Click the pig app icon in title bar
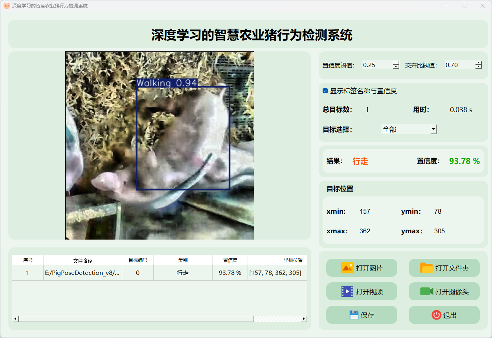Screen dimensions: 492x338 [x=6, y=6]
